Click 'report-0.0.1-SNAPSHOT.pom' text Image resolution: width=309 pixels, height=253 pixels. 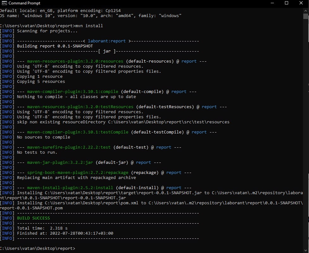[31, 208]
